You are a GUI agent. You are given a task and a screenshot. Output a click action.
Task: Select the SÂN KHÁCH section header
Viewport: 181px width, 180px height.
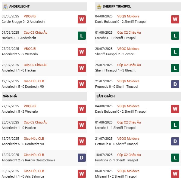point(105,96)
